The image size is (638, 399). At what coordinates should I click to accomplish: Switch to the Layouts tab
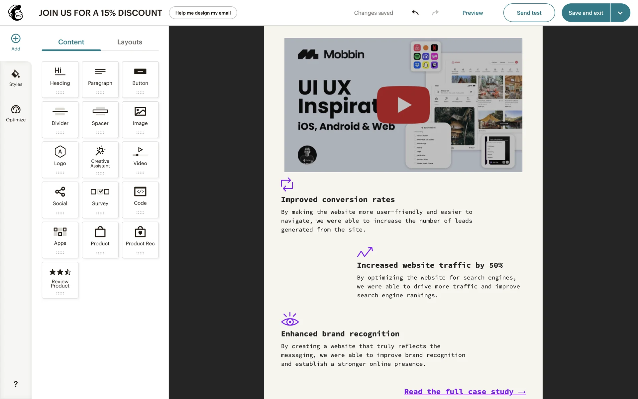coord(130,42)
